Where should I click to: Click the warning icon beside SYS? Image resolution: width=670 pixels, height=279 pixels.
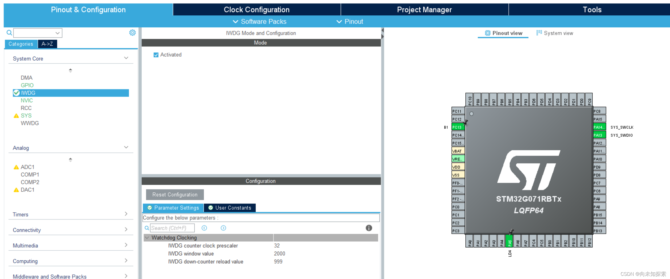pyautogui.click(x=16, y=116)
